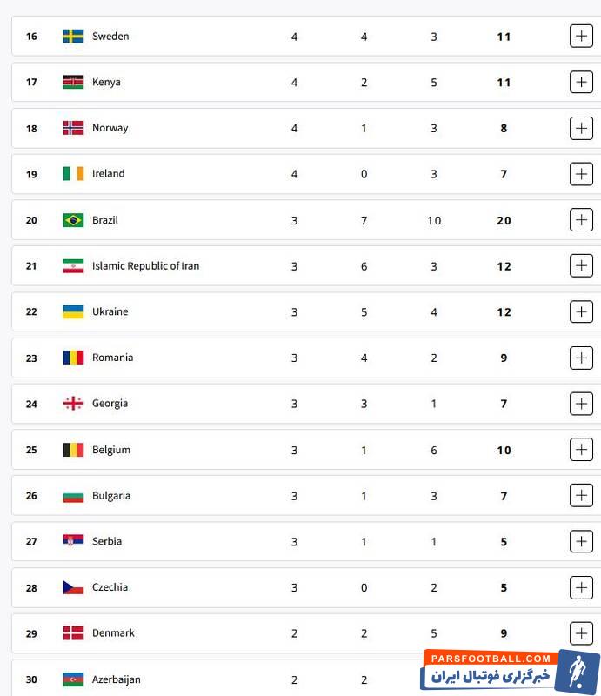Image resolution: width=601 pixels, height=696 pixels.
Task: Click Ireland's flag icon
Action: [x=73, y=174]
